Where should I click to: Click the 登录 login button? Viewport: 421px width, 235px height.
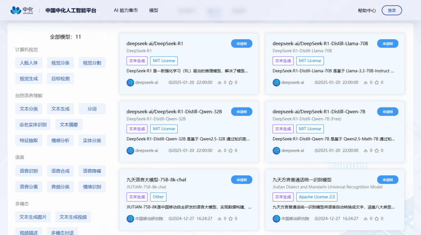coord(391,10)
